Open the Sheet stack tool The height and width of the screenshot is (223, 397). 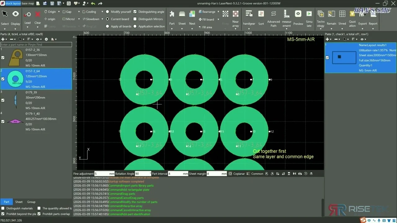coord(182,14)
